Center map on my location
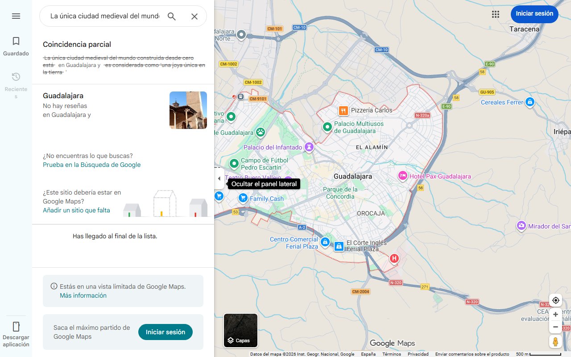Image resolution: width=571 pixels, height=357 pixels. [555, 300]
